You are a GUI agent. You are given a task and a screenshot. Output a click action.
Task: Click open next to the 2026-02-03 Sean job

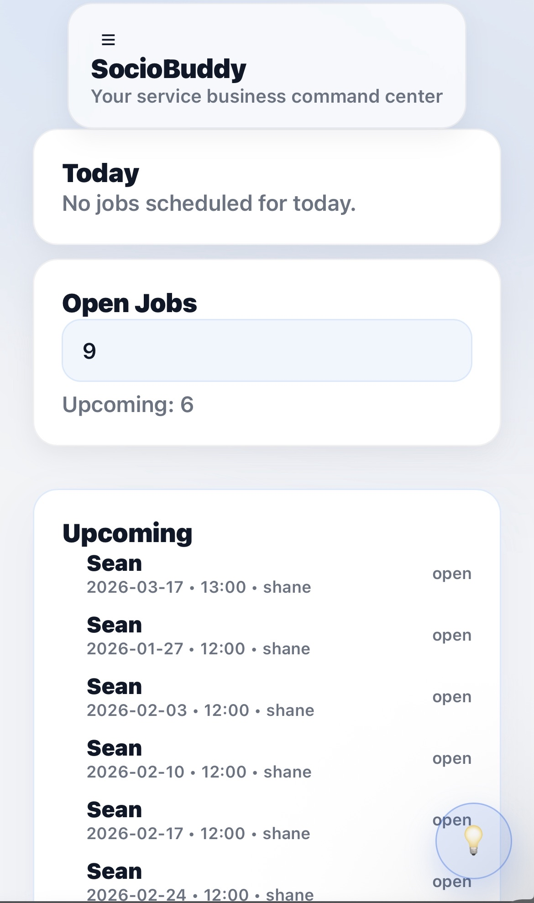(x=451, y=696)
